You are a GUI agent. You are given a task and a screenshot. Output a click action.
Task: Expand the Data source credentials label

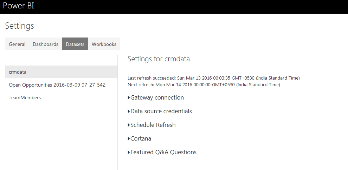click(161, 111)
